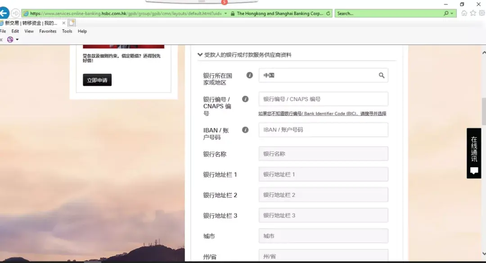Click the Forward navigation arrow

point(15,13)
